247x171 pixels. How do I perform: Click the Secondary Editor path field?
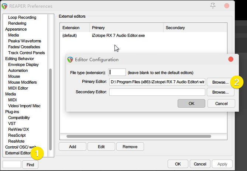click(x=157, y=92)
